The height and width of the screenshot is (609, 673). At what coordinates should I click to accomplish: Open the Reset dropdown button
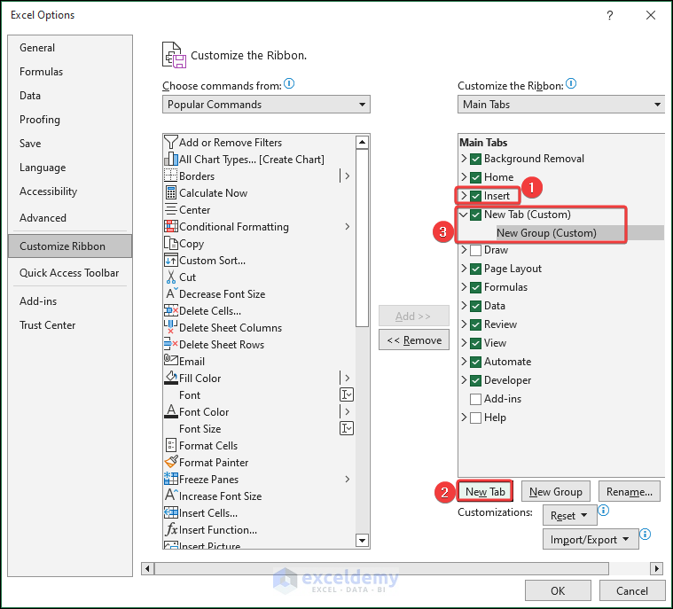pos(569,515)
